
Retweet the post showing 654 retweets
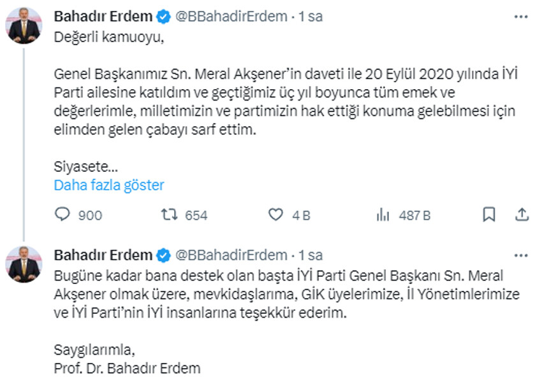point(169,215)
